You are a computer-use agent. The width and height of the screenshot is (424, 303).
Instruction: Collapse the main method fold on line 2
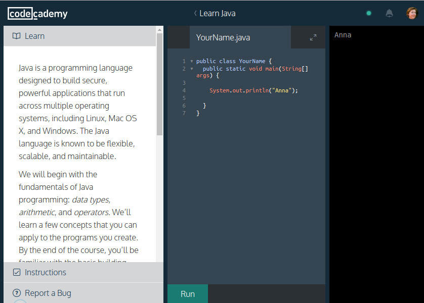point(192,69)
